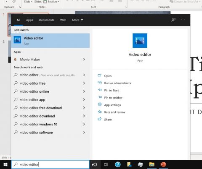Expand 'video editor app' suggestion arrow
202x169 pixels.
[84, 99]
